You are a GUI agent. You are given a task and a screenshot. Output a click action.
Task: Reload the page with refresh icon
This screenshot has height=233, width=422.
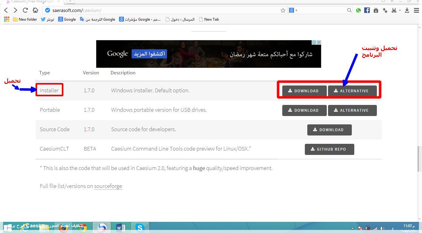pyautogui.click(x=25, y=10)
